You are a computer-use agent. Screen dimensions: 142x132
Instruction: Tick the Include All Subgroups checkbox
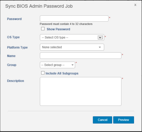(43, 73)
